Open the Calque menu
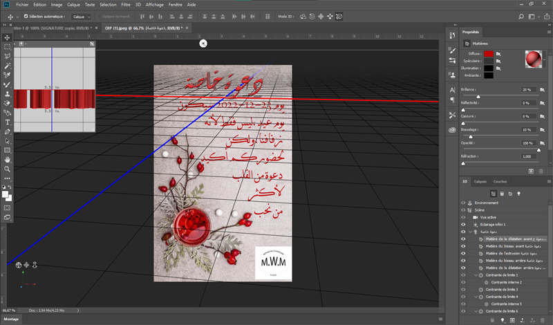Viewport: 553px width, 325px height. [x=74, y=5]
